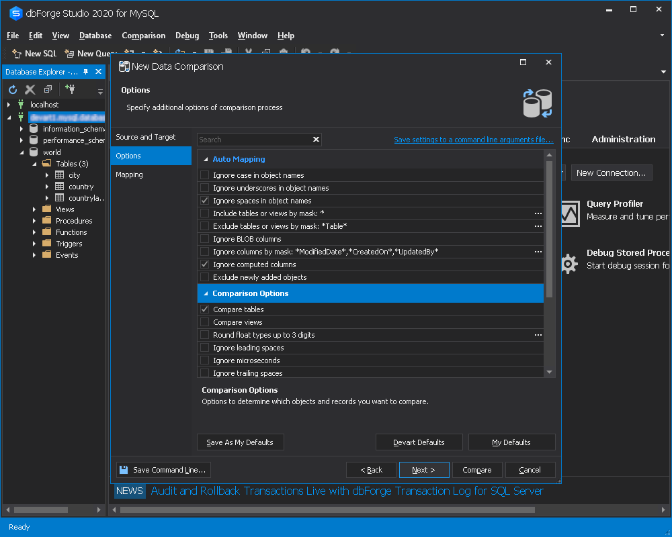Enable Exclude newly added objects
The width and height of the screenshot is (672, 537).
(x=205, y=277)
